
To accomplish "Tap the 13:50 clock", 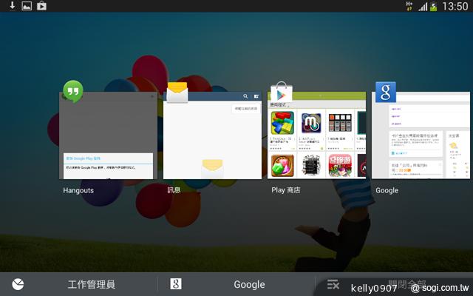I will pyautogui.click(x=455, y=7).
